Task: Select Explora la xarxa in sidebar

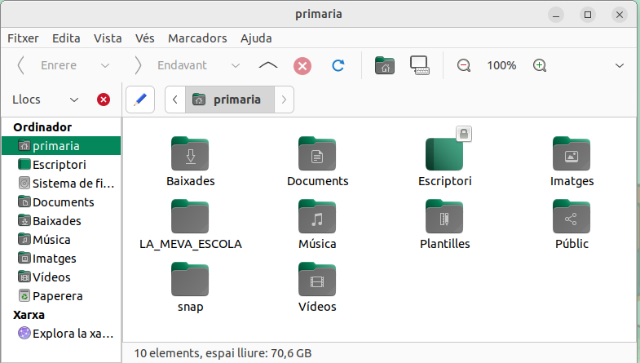Action: (x=69, y=333)
